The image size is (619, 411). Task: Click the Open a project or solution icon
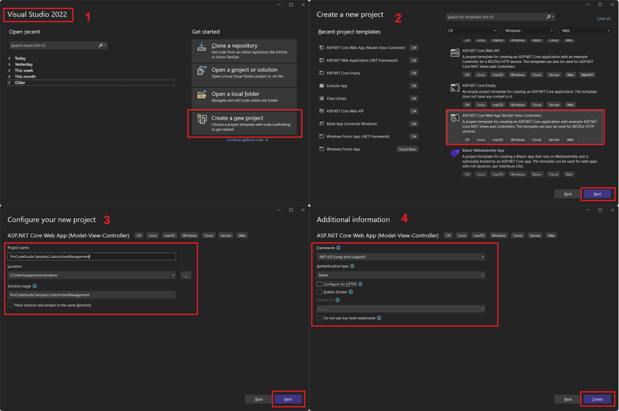[202, 70]
